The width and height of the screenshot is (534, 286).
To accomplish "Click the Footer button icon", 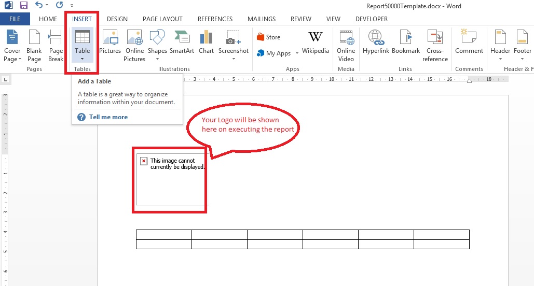I will 522,37.
